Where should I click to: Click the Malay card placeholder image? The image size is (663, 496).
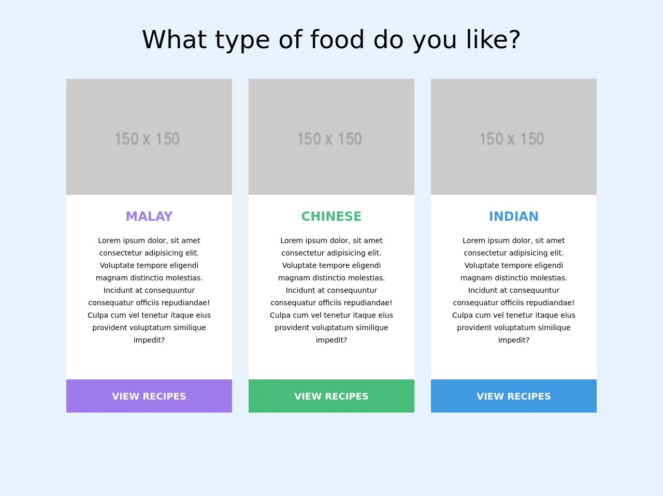coord(149,137)
